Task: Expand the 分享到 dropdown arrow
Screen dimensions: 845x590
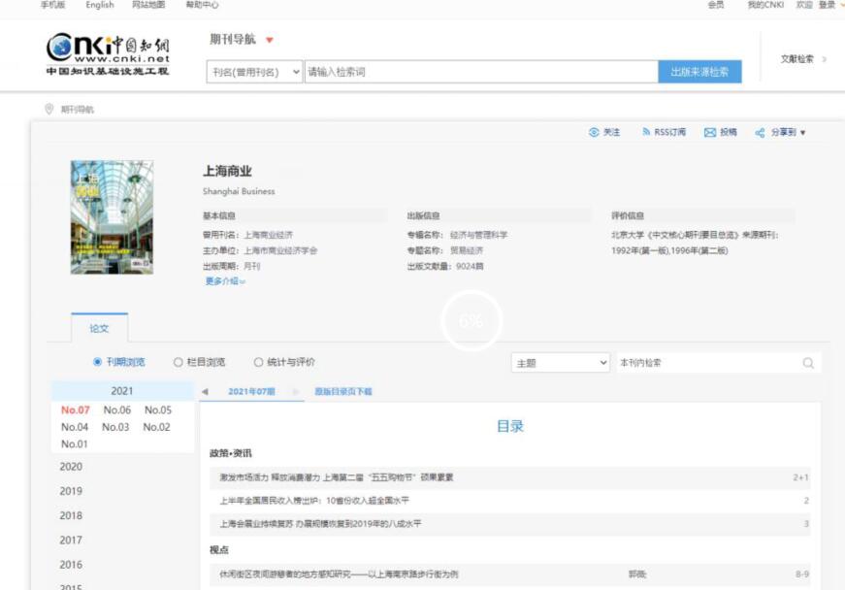Action: [802, 133]
